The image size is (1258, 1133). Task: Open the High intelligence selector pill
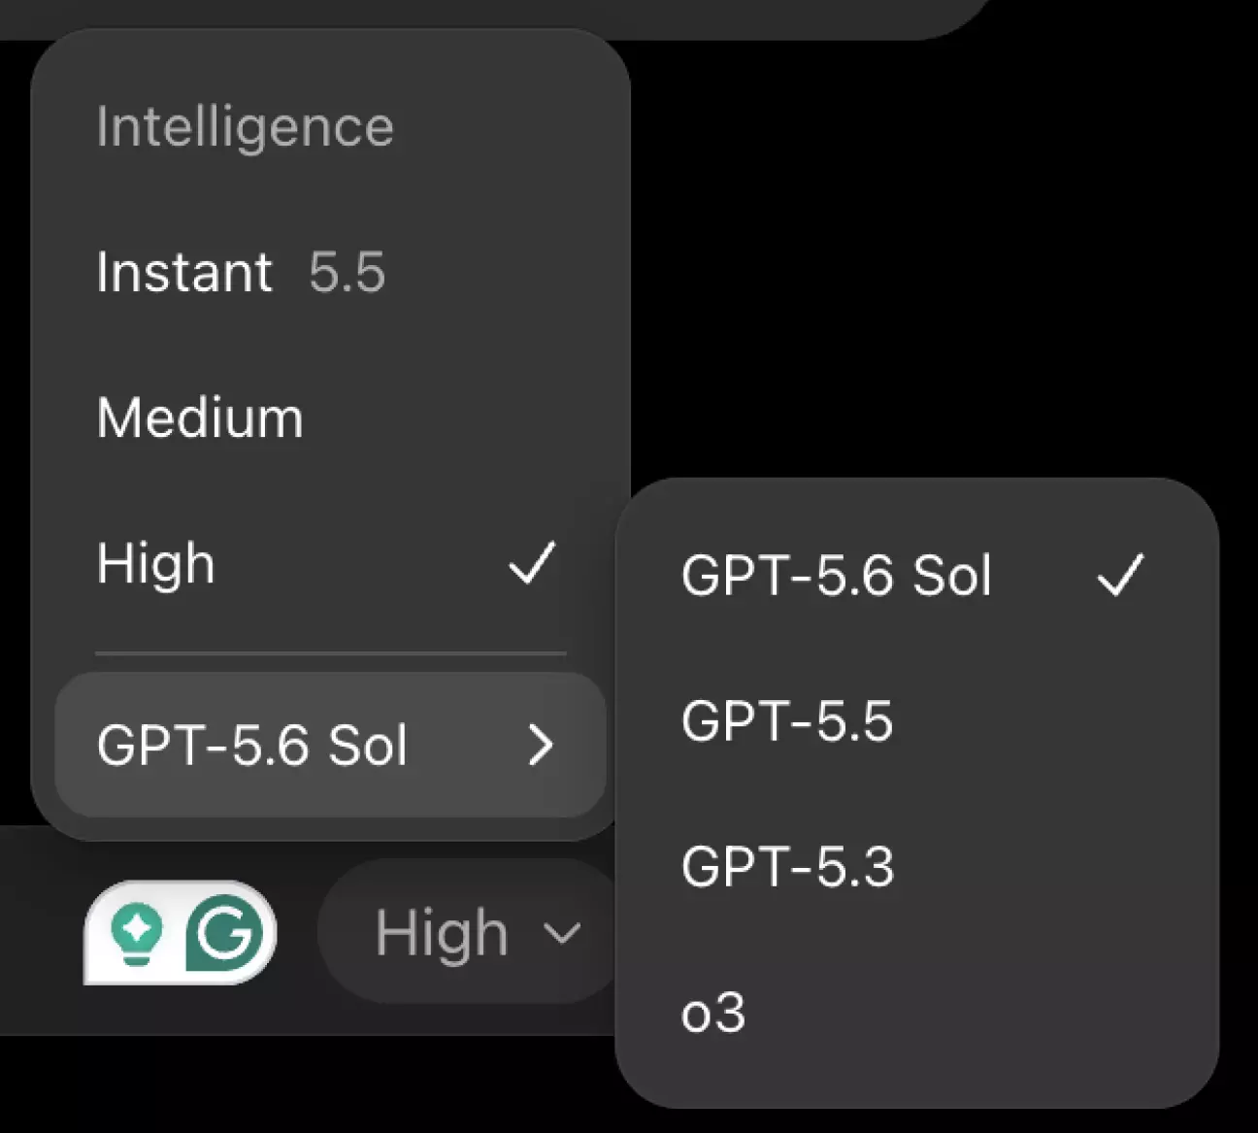470,932
